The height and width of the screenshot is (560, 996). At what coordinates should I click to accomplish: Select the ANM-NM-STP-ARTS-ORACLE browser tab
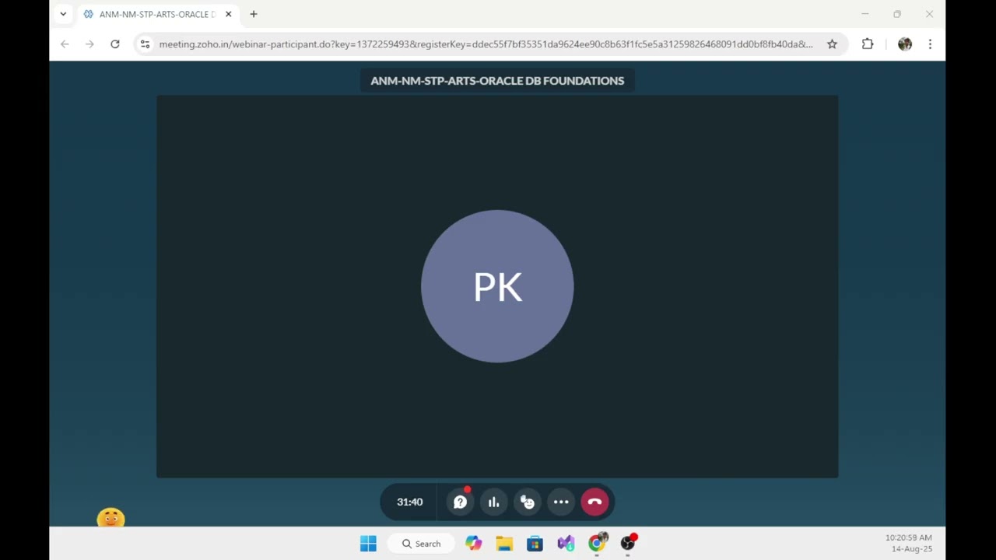click(x=158, y=14)
